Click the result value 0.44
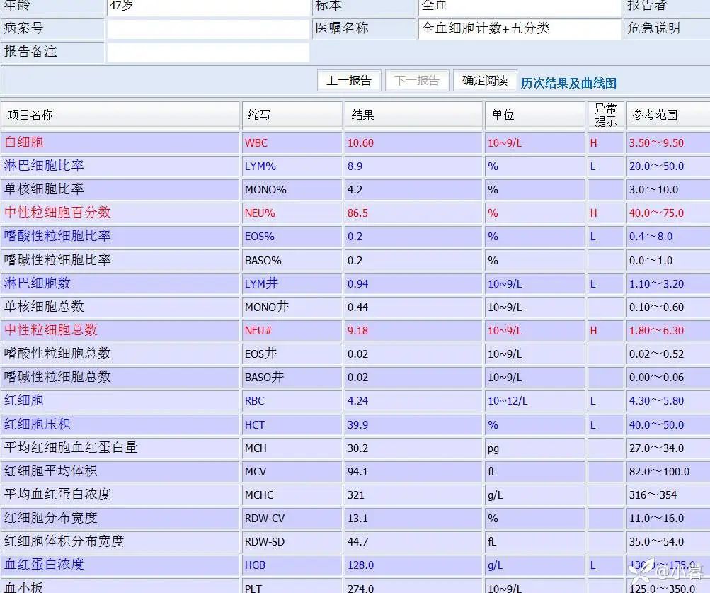The height and width of the screenshot is (593, 710). click(x=357, y=307)
